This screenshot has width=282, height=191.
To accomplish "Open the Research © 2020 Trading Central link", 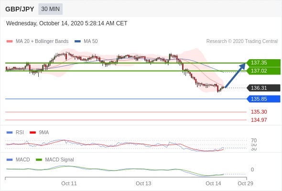I will pyautogui.click(x=242, y=42).
